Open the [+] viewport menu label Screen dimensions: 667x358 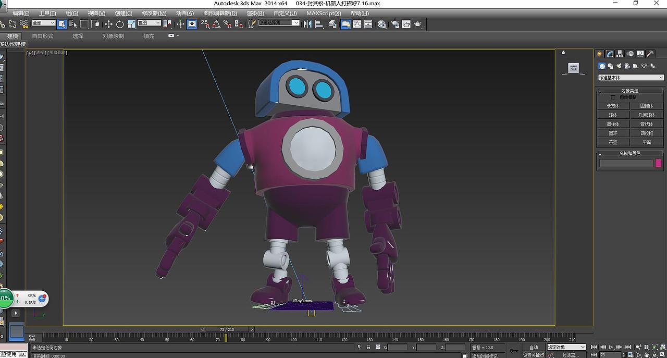click(x=30, y=53)
